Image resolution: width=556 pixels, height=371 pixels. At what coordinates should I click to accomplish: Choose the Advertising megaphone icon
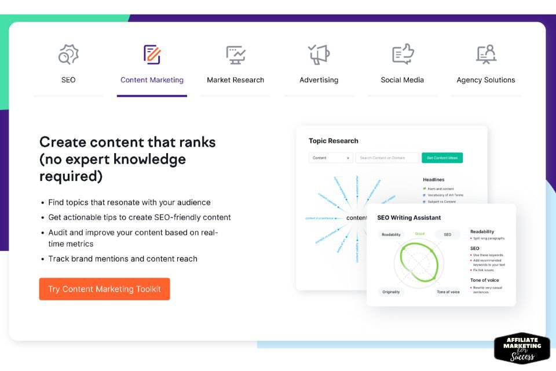pyautogui.click(x=319, y=54)
